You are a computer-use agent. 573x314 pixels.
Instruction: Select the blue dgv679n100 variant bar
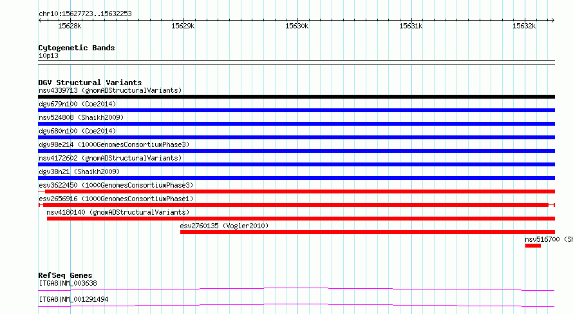[296, 110]
